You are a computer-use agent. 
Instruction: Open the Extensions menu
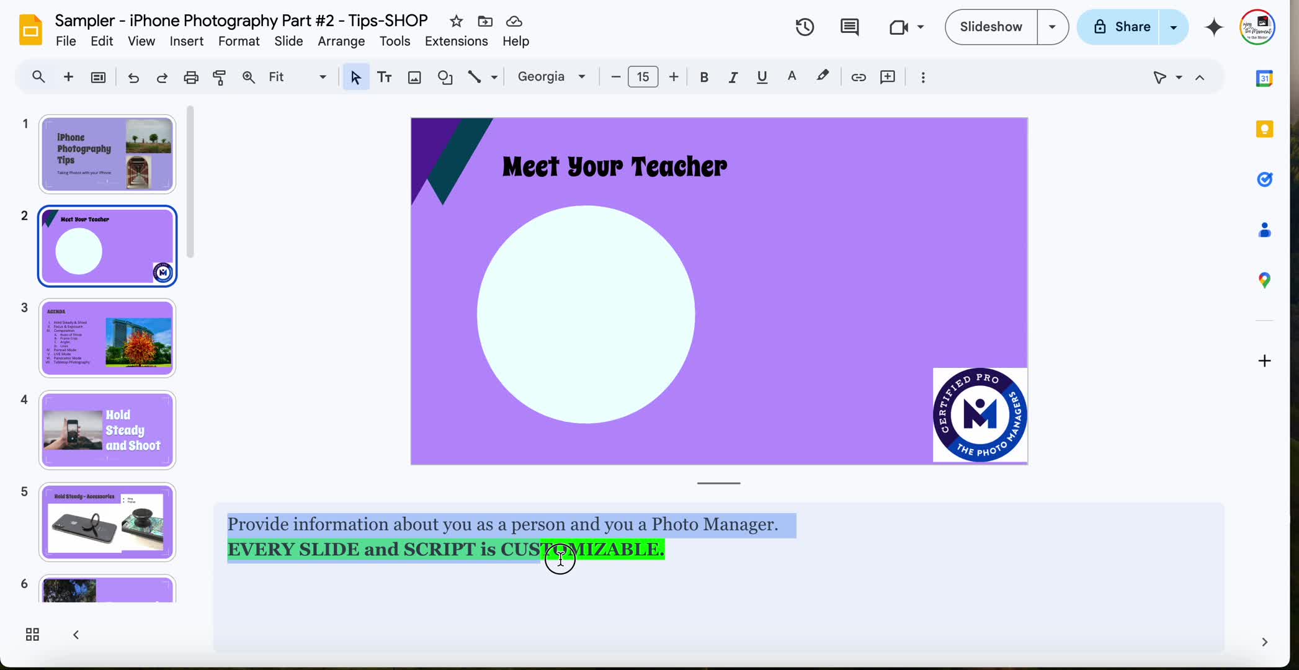[456, 41]
